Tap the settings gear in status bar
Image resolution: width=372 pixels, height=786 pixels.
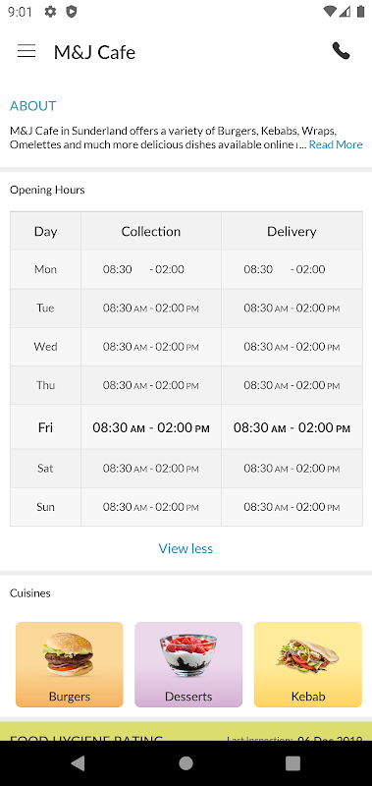pos(51,12)
